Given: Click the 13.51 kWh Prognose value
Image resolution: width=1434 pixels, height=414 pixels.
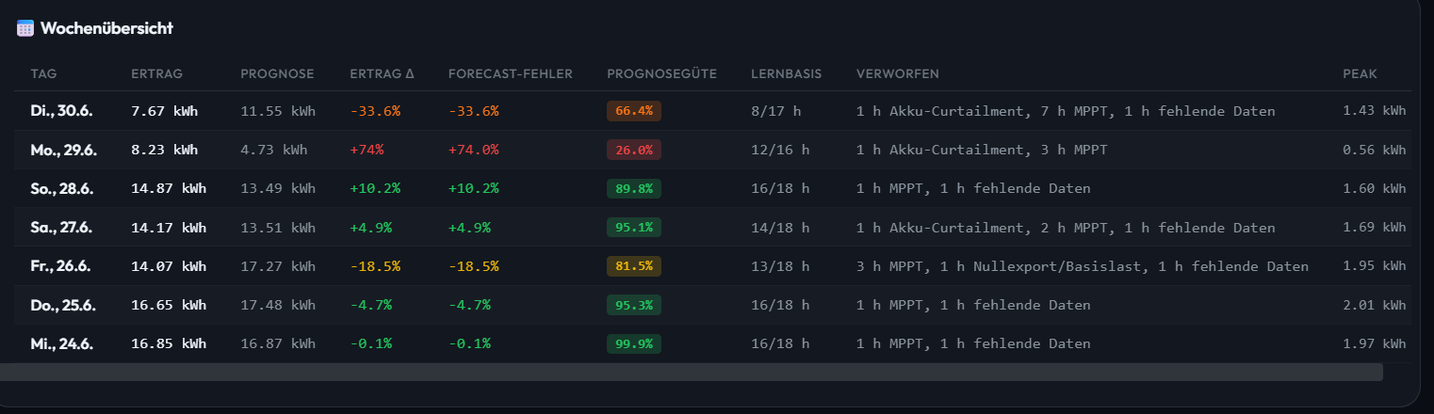Looking at the screenshot, I should point(278,228).
